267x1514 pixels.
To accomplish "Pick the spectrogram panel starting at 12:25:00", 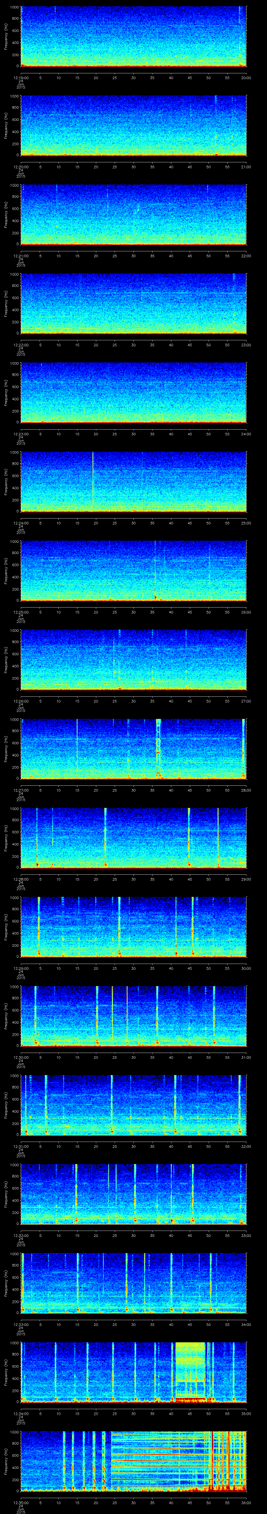I will coord(133,571).
